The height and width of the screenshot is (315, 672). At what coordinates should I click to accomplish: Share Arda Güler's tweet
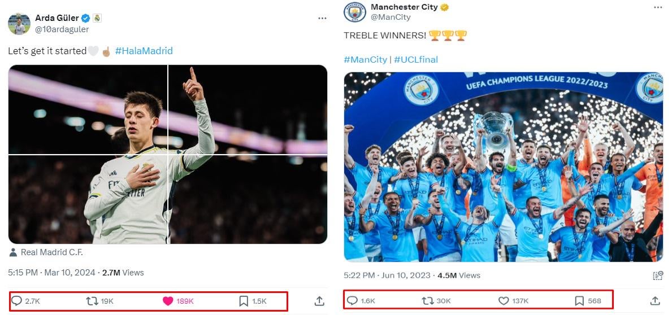coord(319,301)
